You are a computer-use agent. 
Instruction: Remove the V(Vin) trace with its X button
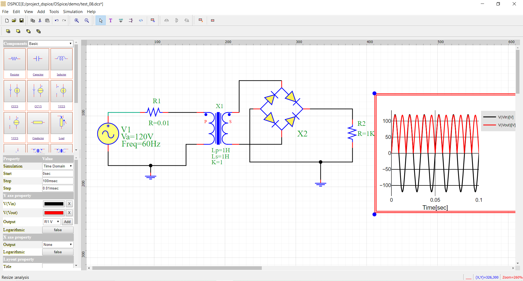click(69, 204)
